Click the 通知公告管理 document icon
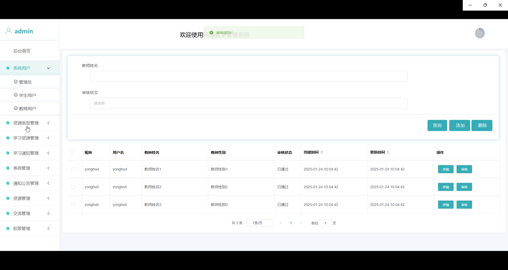Screen dimensions: 508x270 click(x=8, y=183)
